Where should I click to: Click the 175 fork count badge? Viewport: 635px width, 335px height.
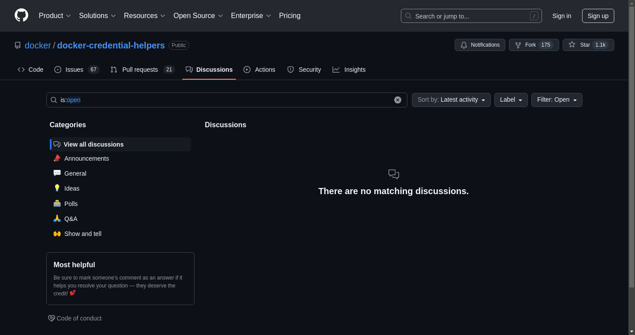[546, 45]
